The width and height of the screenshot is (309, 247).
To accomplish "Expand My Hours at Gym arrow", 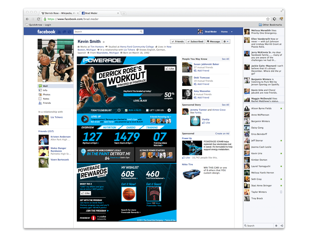I will pos(98,143).
